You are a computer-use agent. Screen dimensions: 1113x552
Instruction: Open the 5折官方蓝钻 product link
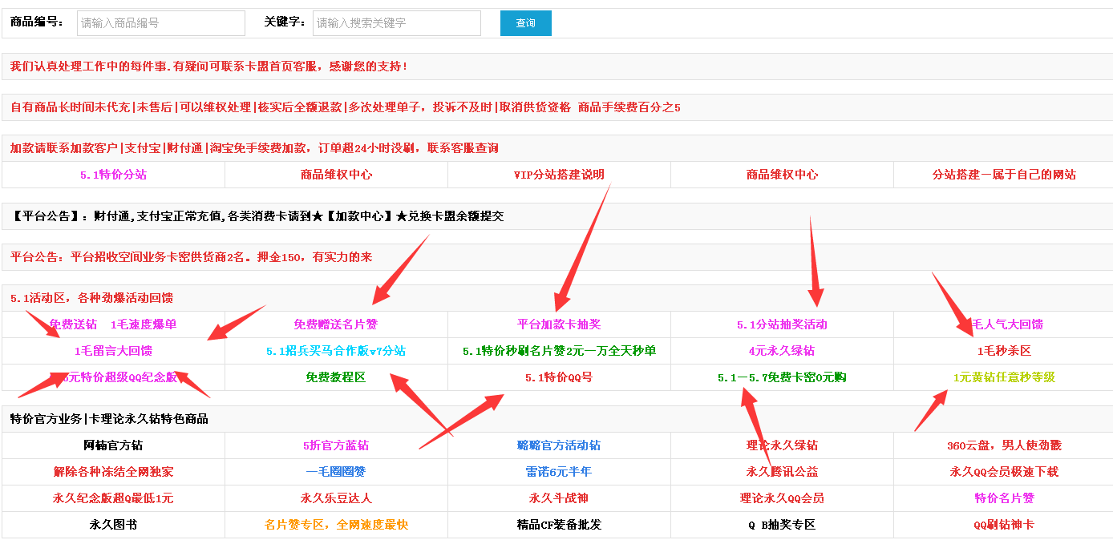(334, 445)
